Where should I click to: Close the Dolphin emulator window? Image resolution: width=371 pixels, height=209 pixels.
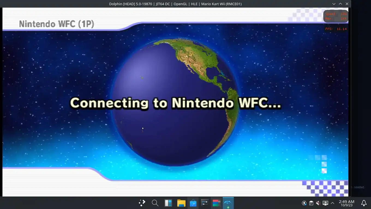coord(347,4)
